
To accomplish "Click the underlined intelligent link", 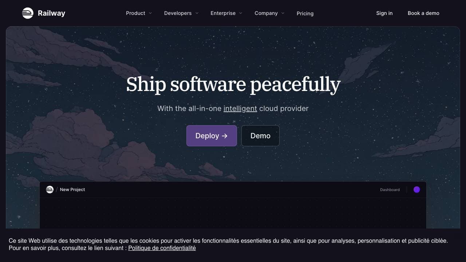I will pyautogui.click(x=240, y=108).
